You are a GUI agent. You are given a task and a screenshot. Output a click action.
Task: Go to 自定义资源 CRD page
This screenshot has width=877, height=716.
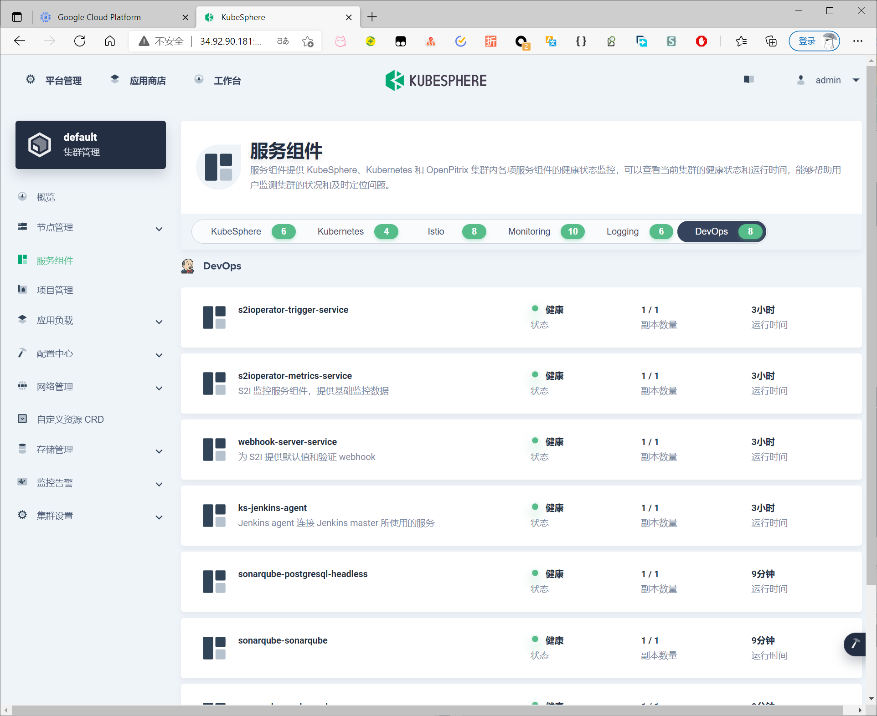pyautogui.click(x=70, y=419)
